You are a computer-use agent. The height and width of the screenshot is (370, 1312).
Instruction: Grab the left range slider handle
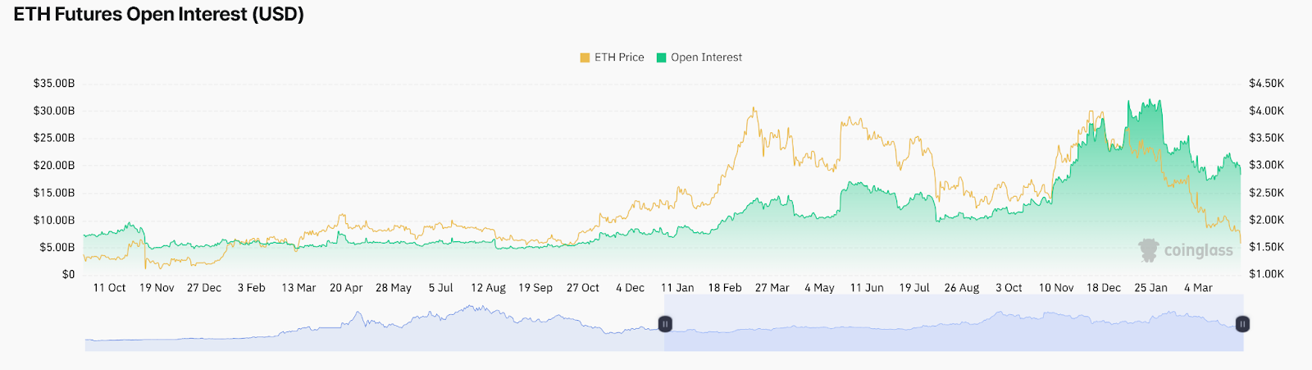coord(665,324)
